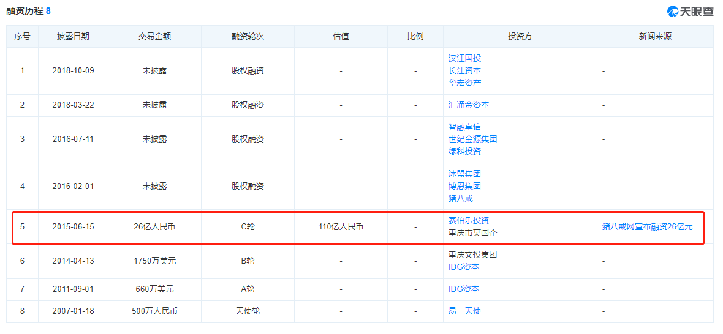The height and width of the screenshot is (334, 723).
Task: Click the 投资方 column header
Action: click(x=520, y=37)
